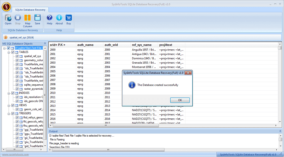Click the 'File is Parsing' output line
This screenshot has height=157, width=284.
[x=57, y=139]
